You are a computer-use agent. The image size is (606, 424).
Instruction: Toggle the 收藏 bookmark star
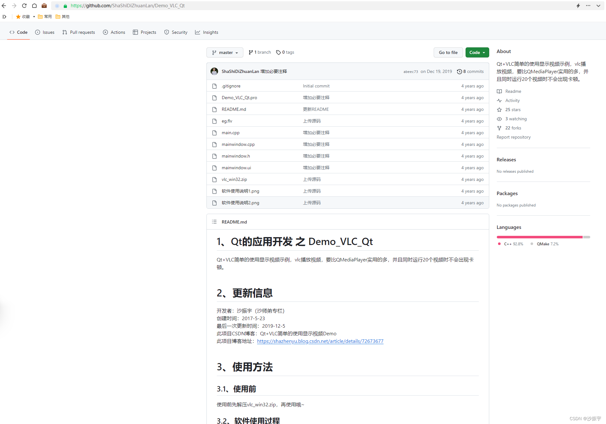pos(18,16)
